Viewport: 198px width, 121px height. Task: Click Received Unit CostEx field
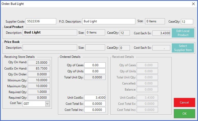tap(147, 98)
